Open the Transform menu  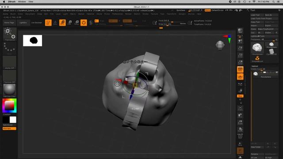click(171, 14)
